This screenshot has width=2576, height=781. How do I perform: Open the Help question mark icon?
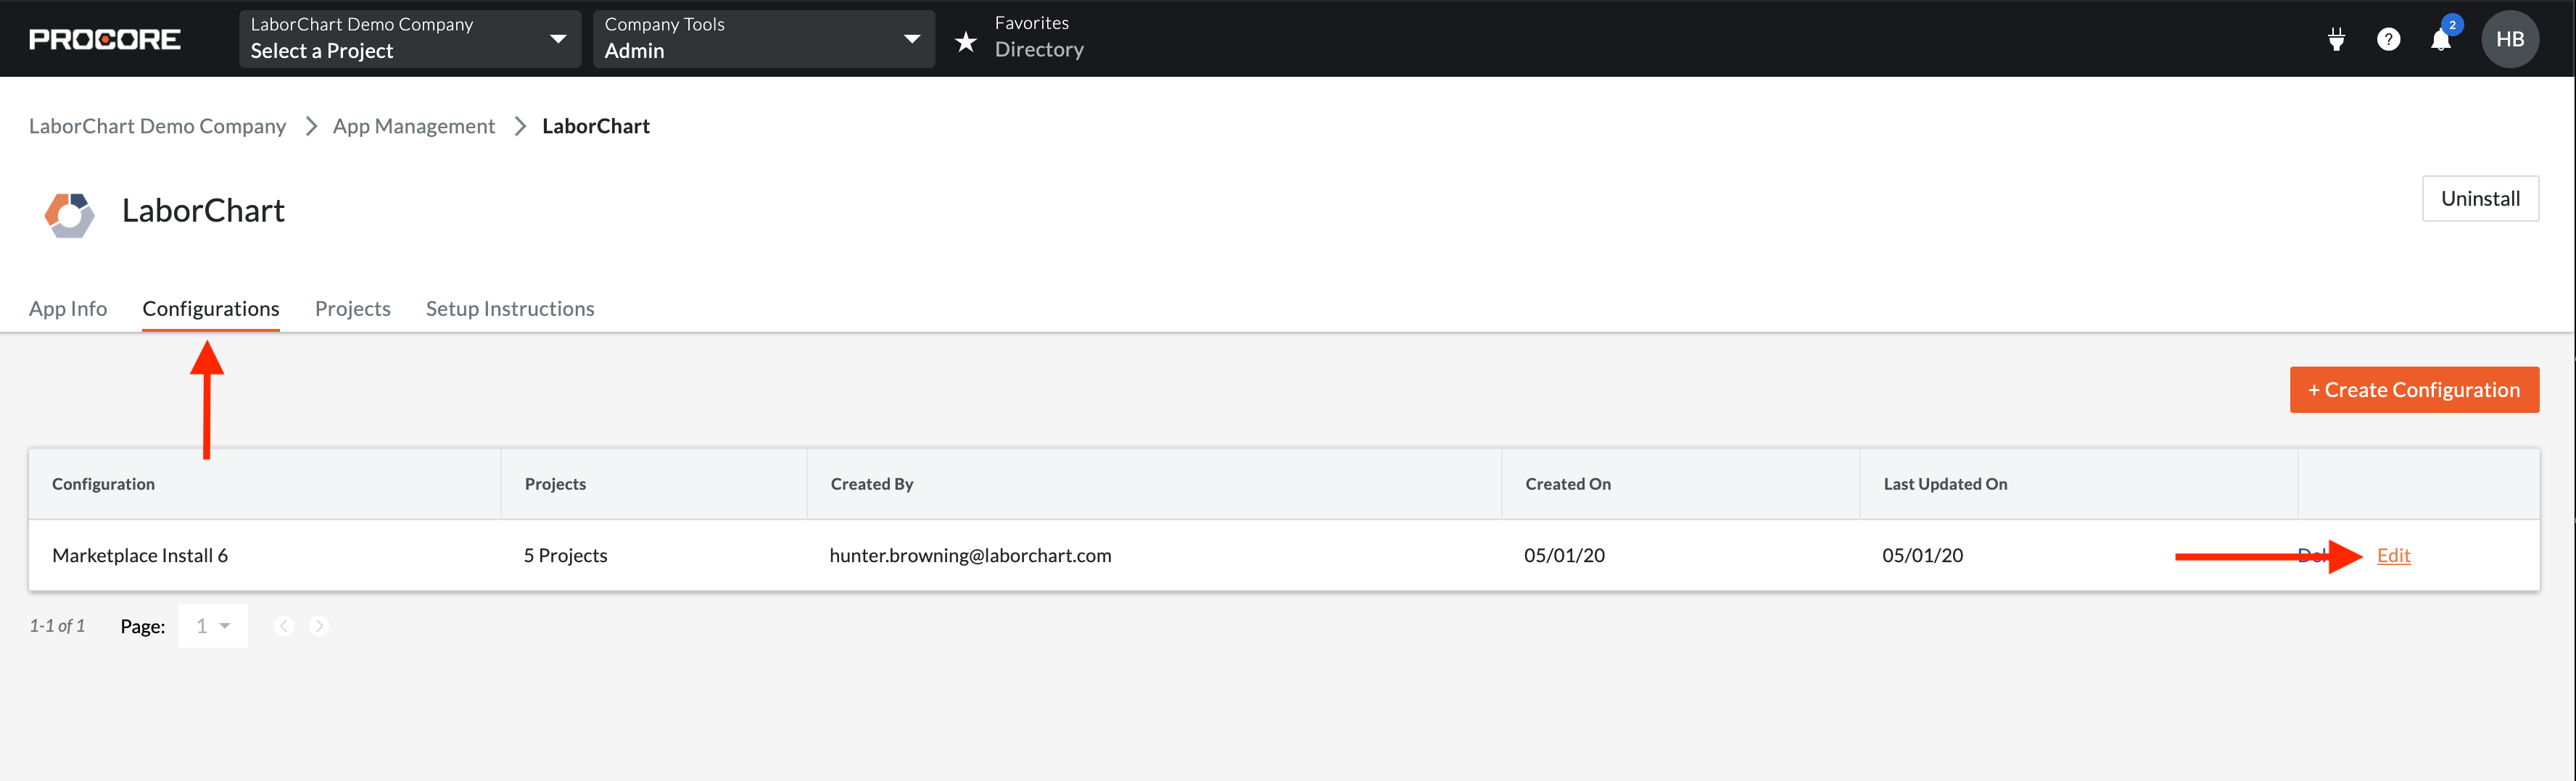click(x=2388, y=39)
